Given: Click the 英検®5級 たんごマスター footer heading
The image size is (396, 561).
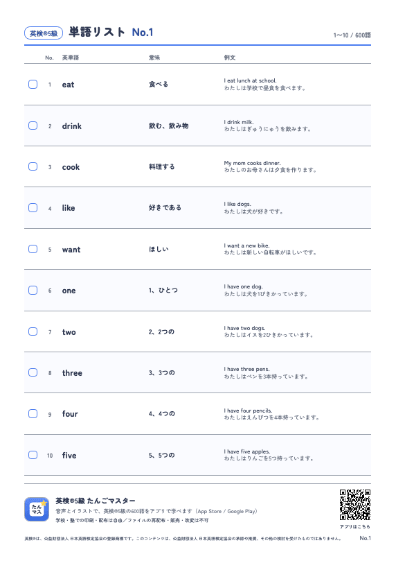Looking at the screenshot, I should [96, 501].
